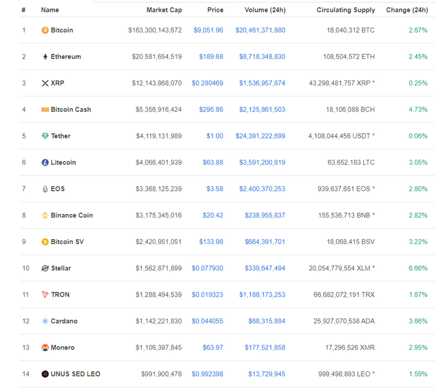Screen dimensions: 435x388
Task: Click Litecoin price $63.88
Action: tap(213, 163)
